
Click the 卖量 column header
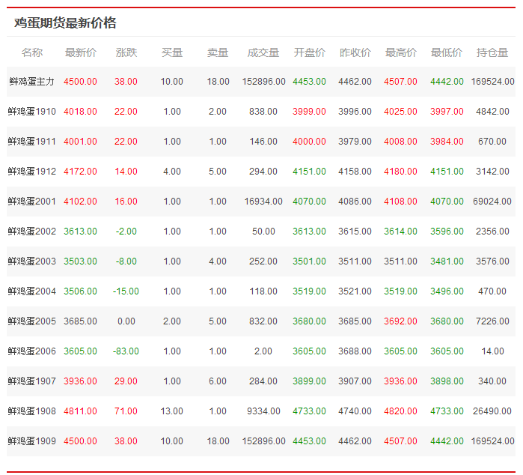(218, 52)
